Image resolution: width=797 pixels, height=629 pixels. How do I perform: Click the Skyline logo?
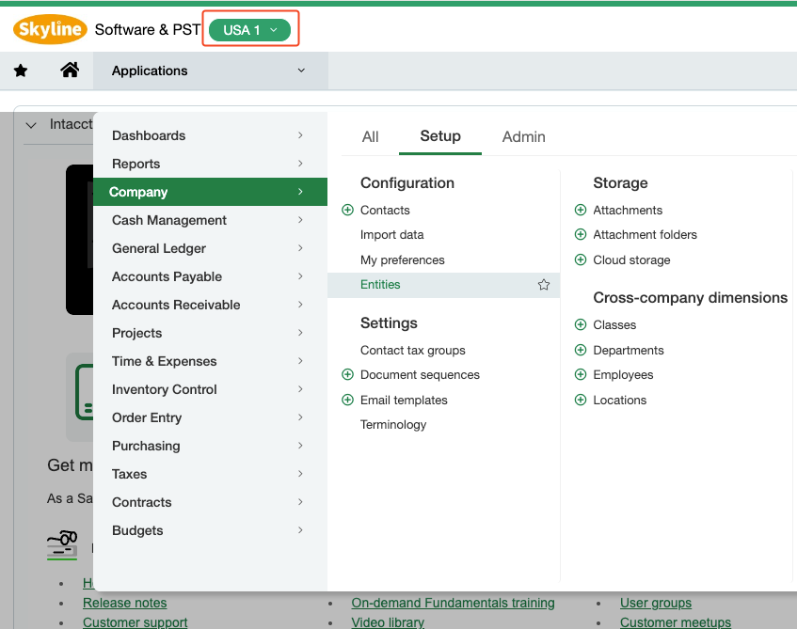pyautogui.click(x=50, y=30)
